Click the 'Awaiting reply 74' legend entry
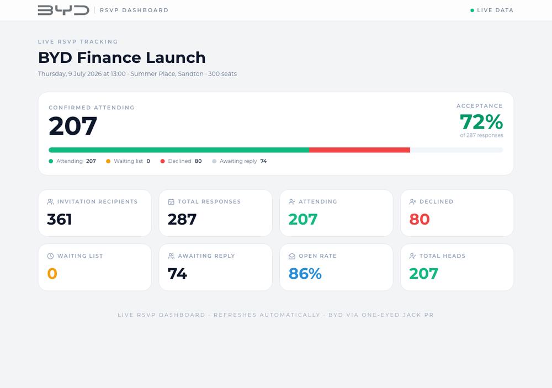This screenshot has width=552, height=388. coord(240,161)
